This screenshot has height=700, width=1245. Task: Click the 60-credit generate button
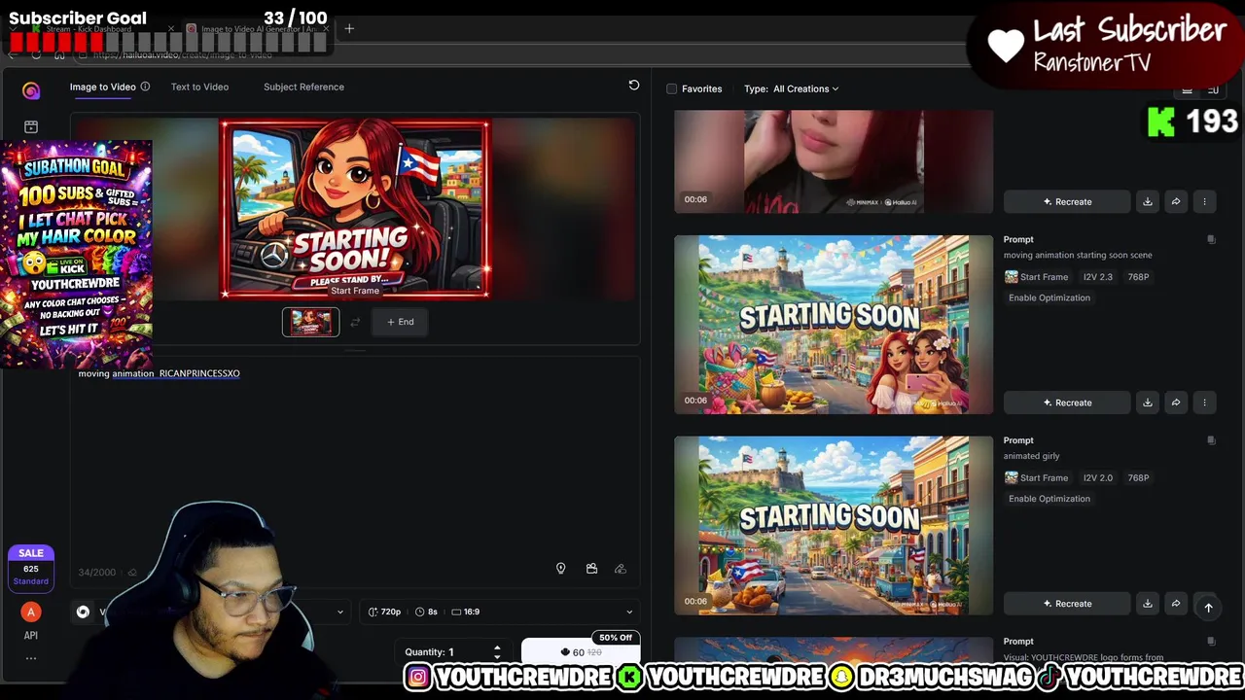[x=581, y=652]
